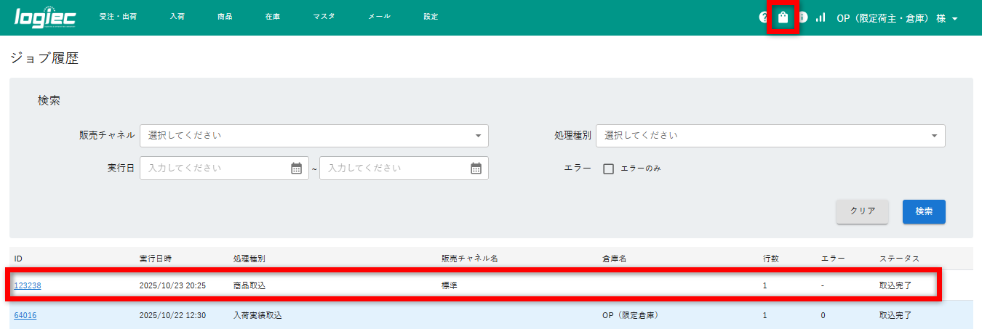
Task: Open calendar picker for end 実行日
Action: (x=476, y=168)
